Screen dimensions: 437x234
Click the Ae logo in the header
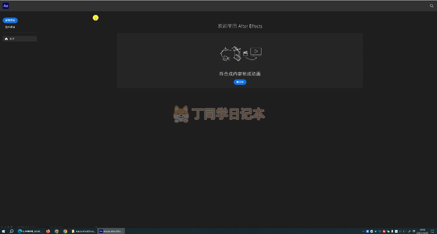tap(6, 6)
